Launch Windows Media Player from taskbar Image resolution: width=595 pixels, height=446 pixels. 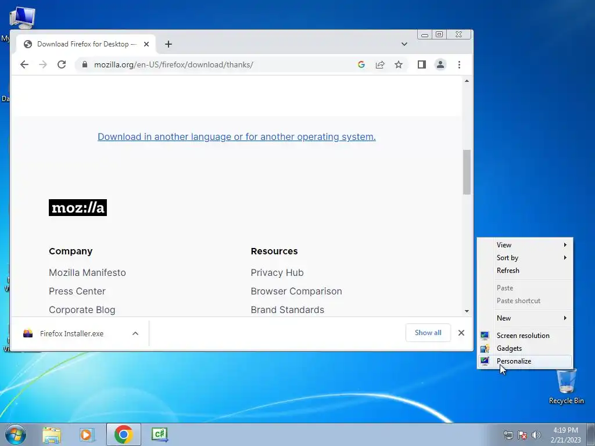[x=87, y=434]
